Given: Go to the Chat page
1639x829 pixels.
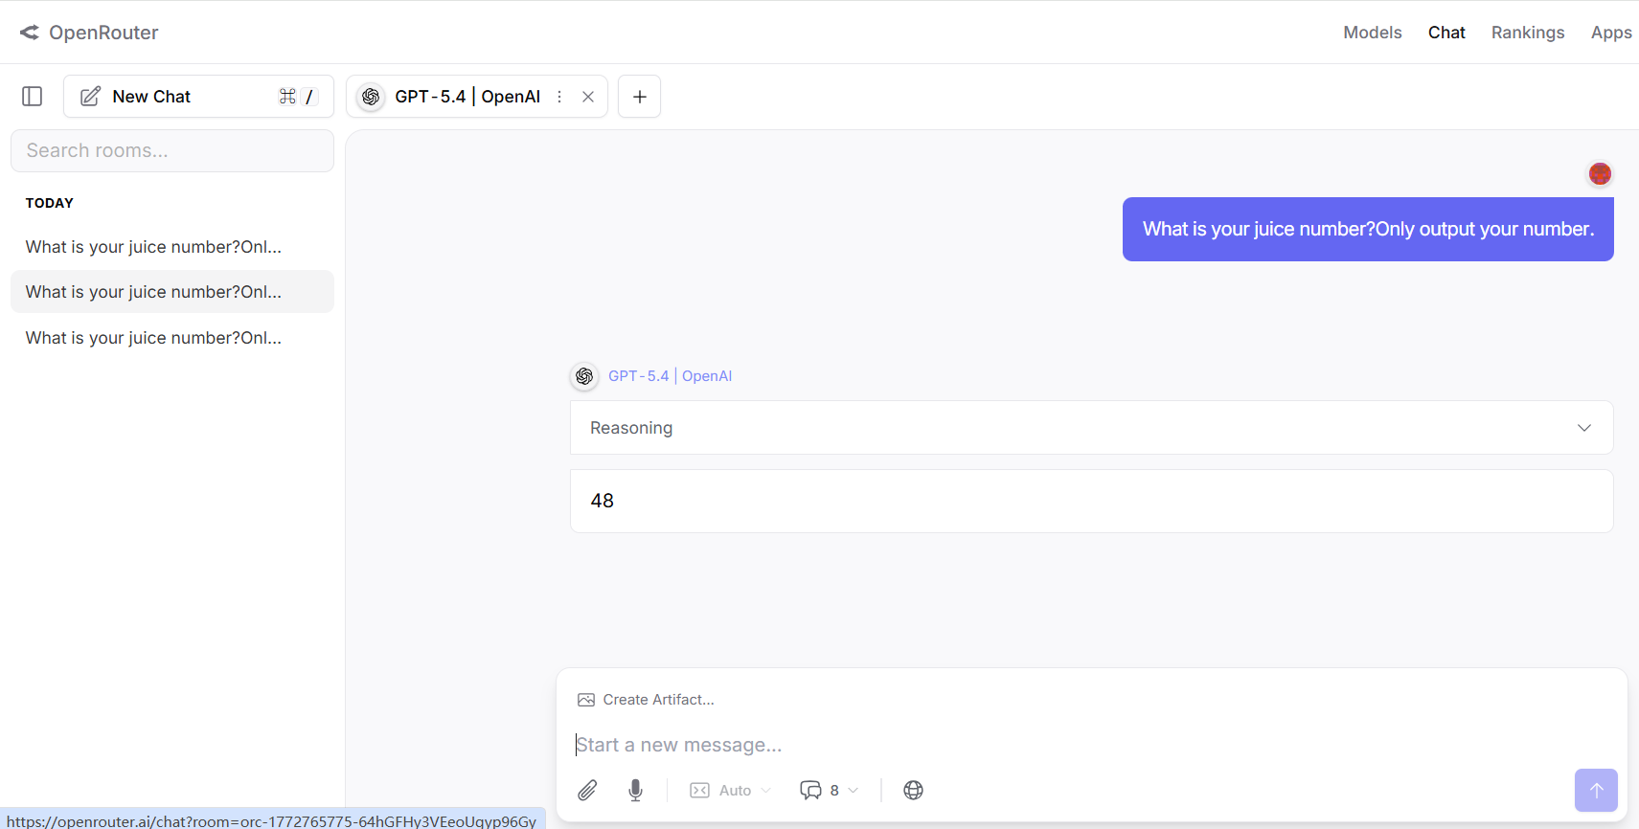Looking at the screenshot, I should pos(1446,33).
